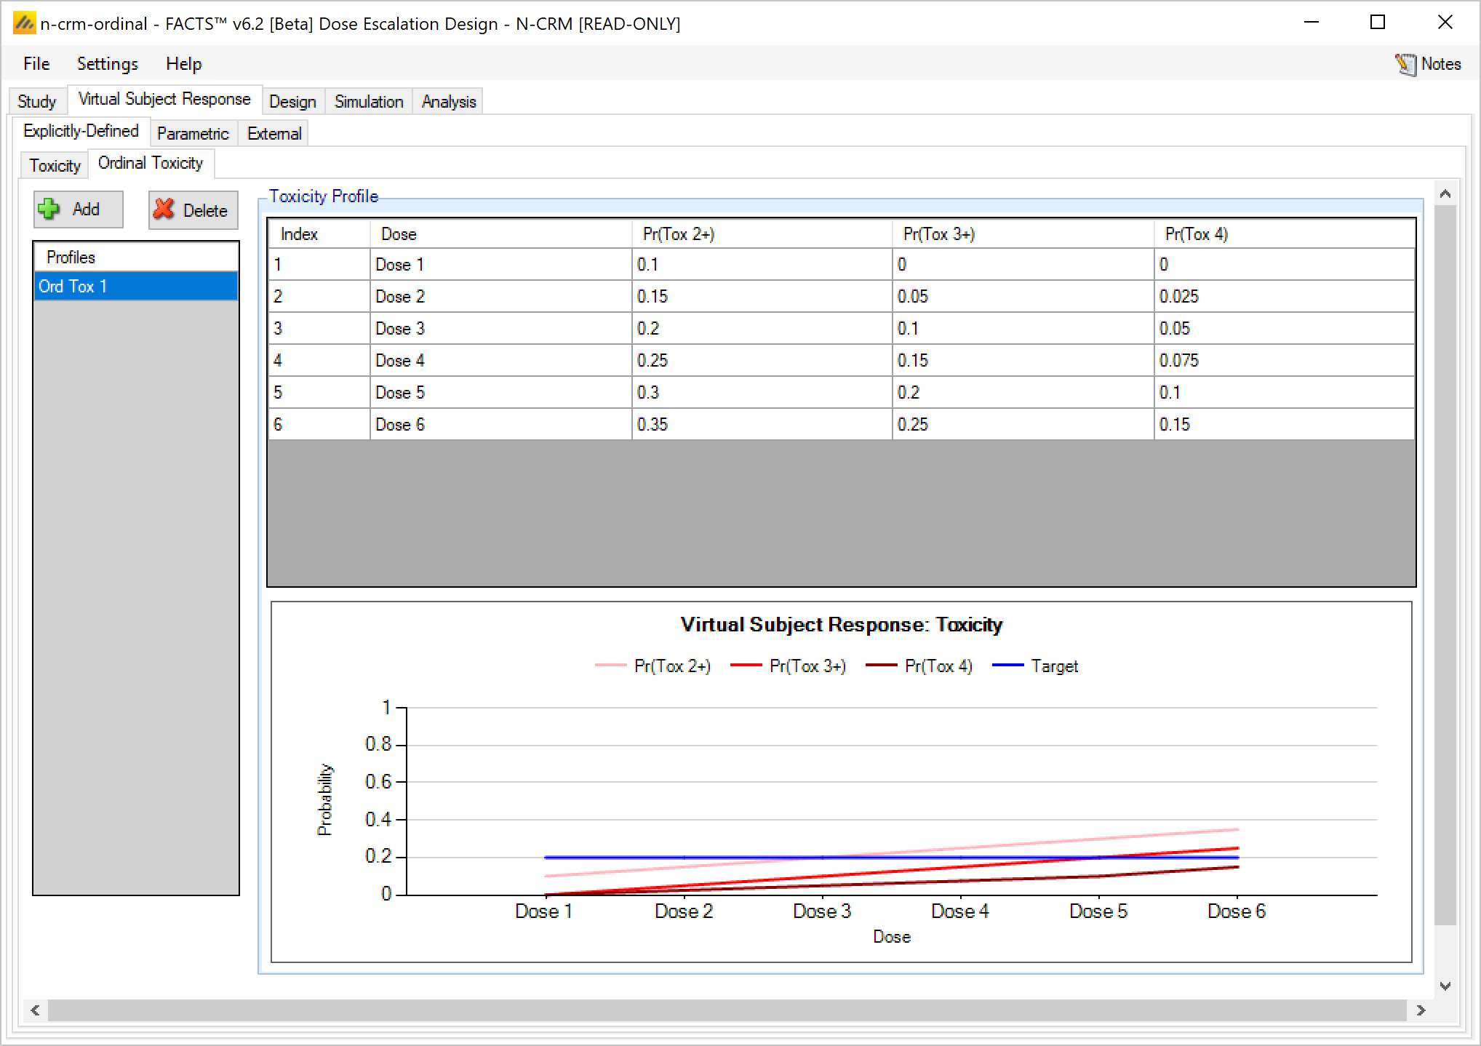Click the Pr(Tox 4) column header
The height and width of the screenshot is (1046, 1481).
(x=1196, y=234)
